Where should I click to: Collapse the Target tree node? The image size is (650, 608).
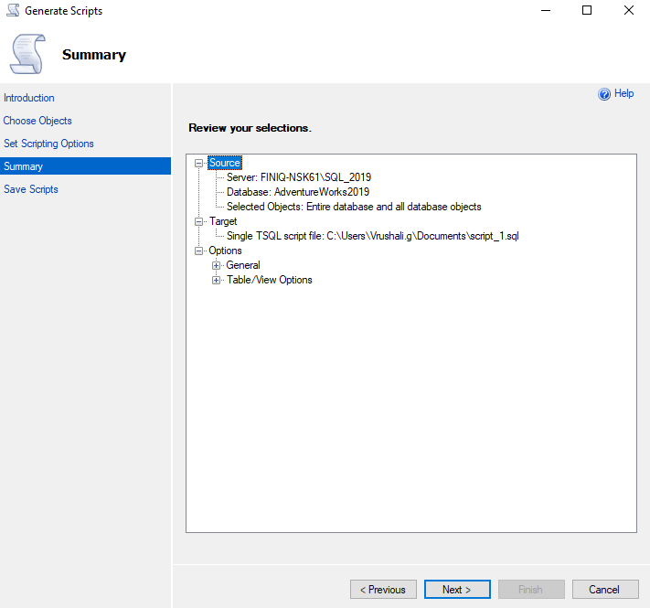[200, 221]
